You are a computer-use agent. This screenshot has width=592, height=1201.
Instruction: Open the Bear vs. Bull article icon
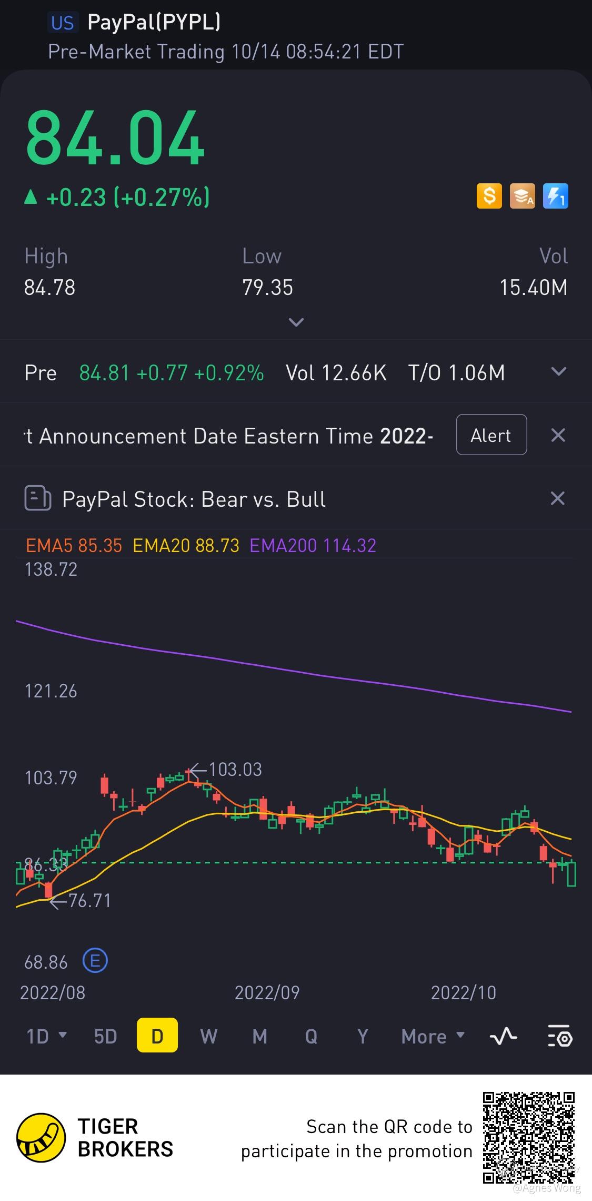click(38, 498)
